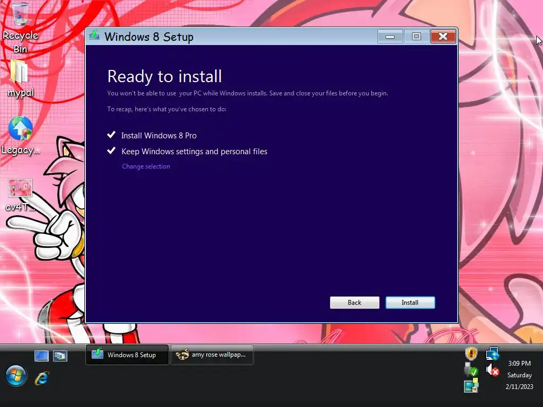Click the 3:09 PM taskbar clock
543x407 pixels.
519,364
